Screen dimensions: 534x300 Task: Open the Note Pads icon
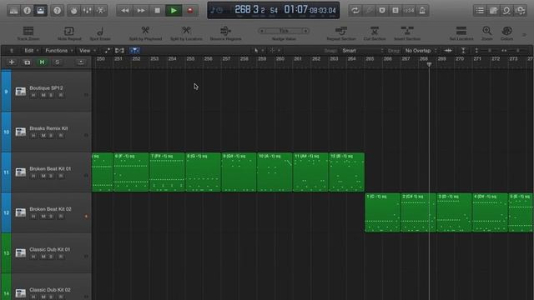[493, 11]
